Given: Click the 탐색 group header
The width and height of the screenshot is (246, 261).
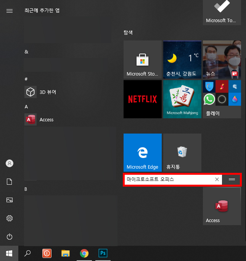Looking at the screenshot, I should pos(128,32).
